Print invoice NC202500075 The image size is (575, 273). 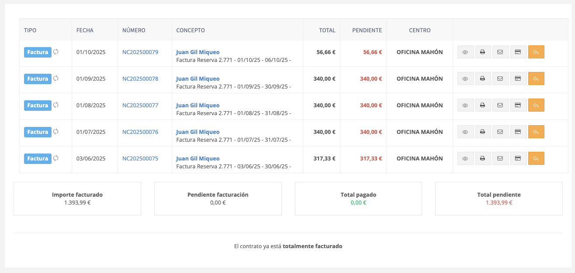coord(483,158)
